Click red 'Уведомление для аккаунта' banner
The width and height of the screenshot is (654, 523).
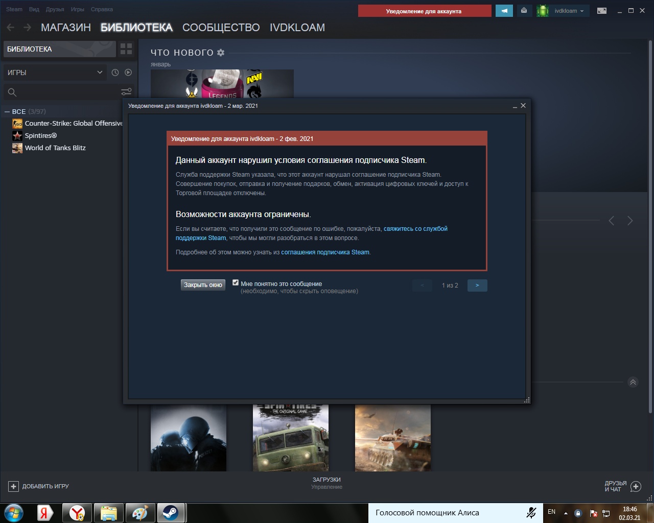[x=425, y=11]
